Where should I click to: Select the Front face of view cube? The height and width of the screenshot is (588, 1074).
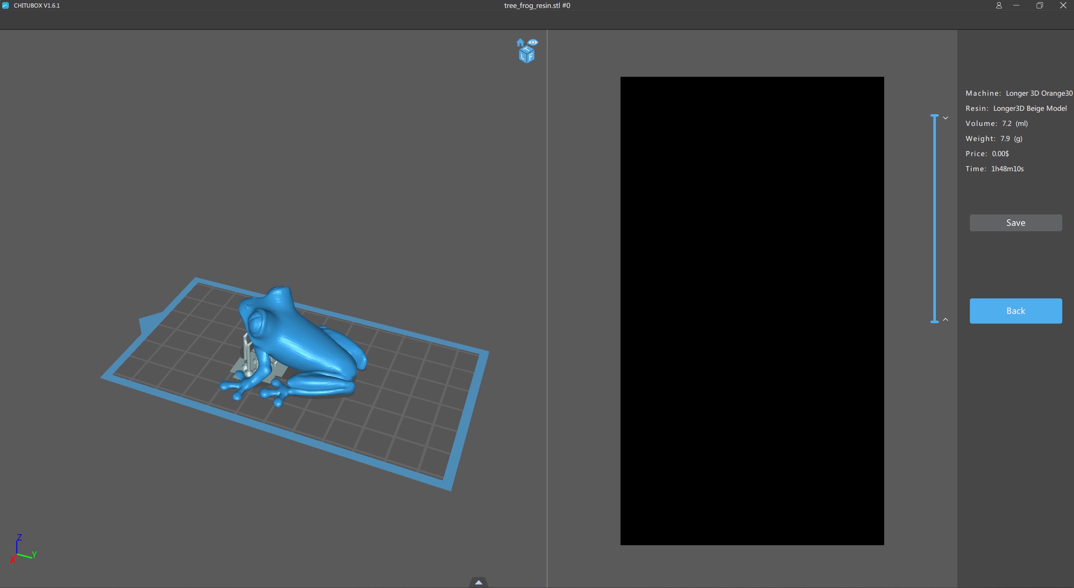530,57
